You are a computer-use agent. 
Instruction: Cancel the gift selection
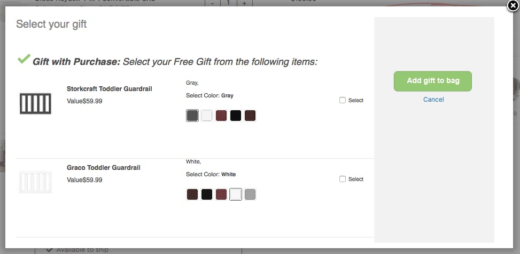click(x=433, y=100)
